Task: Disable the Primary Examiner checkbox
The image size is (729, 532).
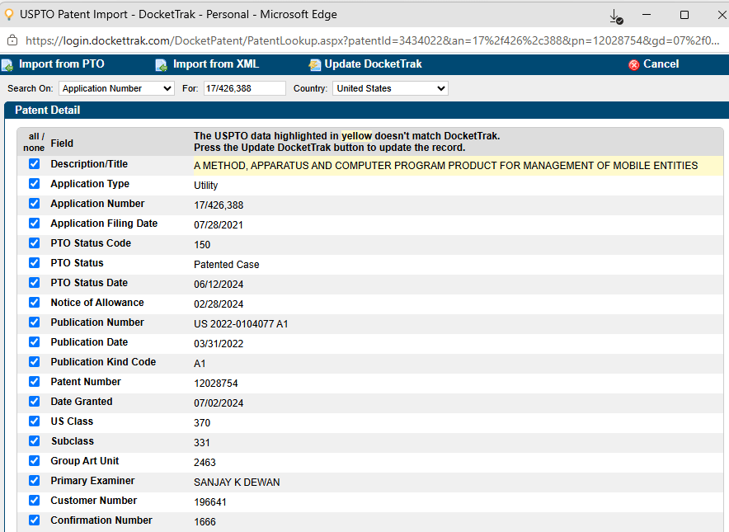Action: (x=34, y=480)
